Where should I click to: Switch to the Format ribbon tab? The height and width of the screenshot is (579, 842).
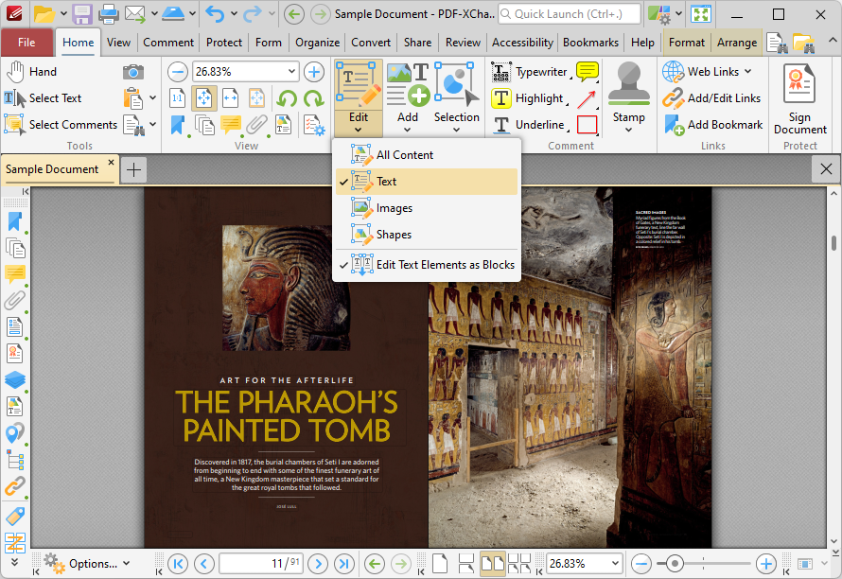pyautogui.click(x=686, y=43)
